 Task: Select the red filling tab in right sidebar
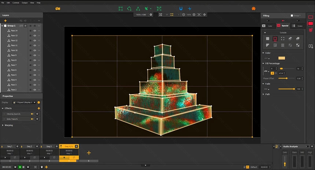(x=311, y=23)
